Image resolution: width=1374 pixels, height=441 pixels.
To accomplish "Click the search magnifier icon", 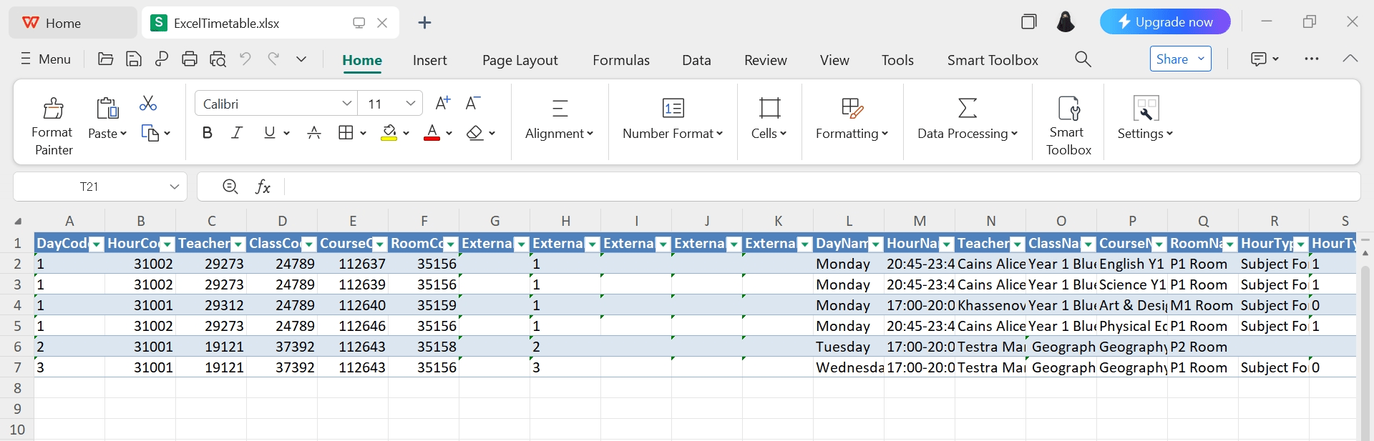I will point(1083,59).
